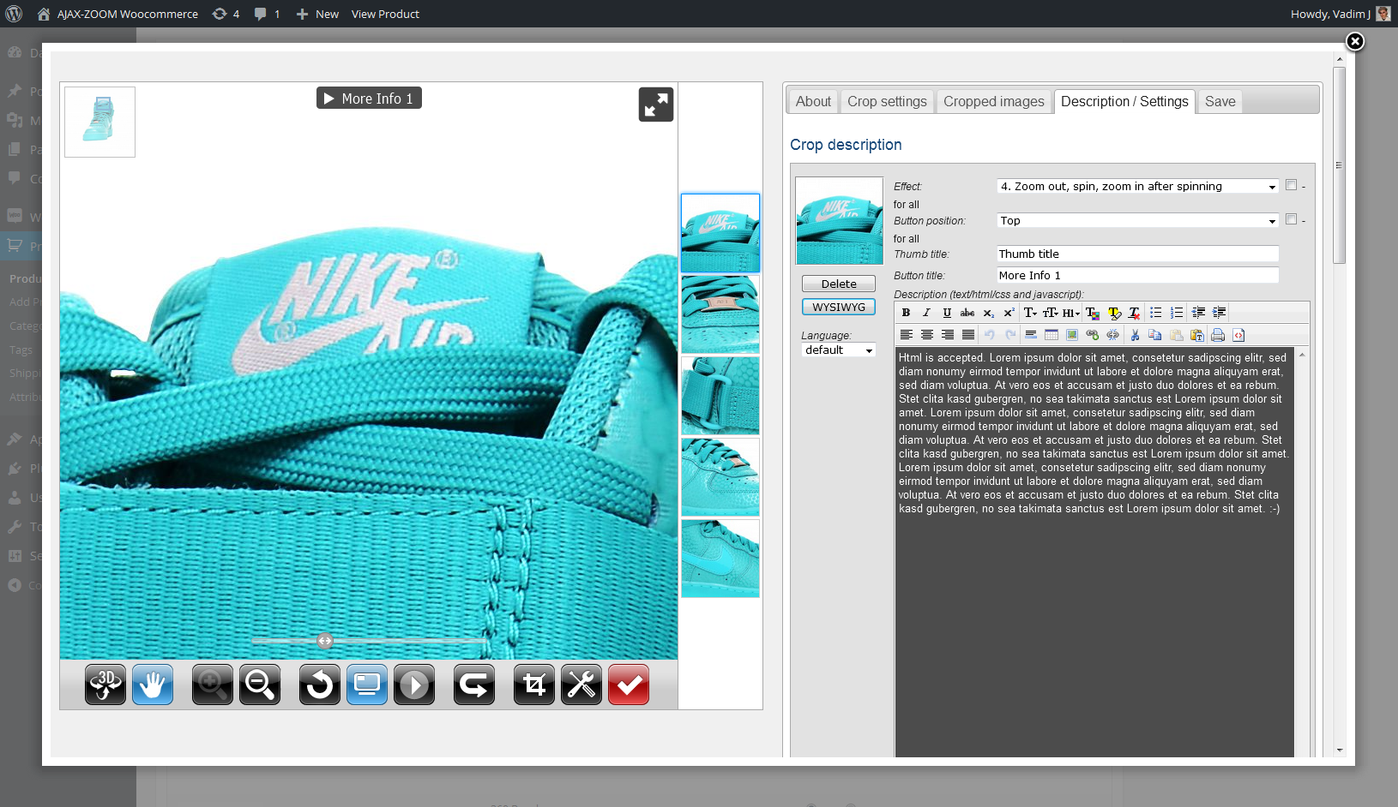Select the first Nike tongue crop thumbnail
This screenshot has height=807, width=1398.
click(720, 233)
